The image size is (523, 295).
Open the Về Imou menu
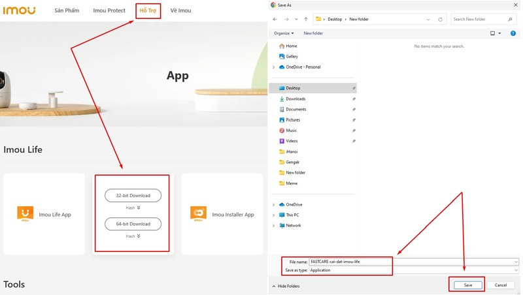180,10
